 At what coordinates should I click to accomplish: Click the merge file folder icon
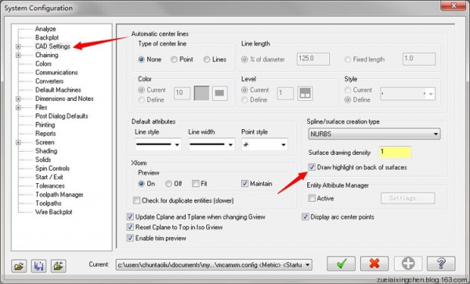coord(59,266)
